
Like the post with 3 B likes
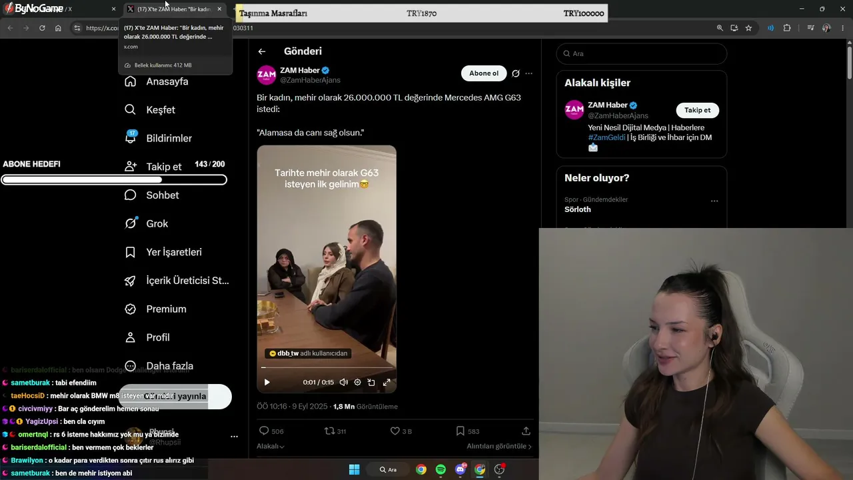[x=395, y=431]
